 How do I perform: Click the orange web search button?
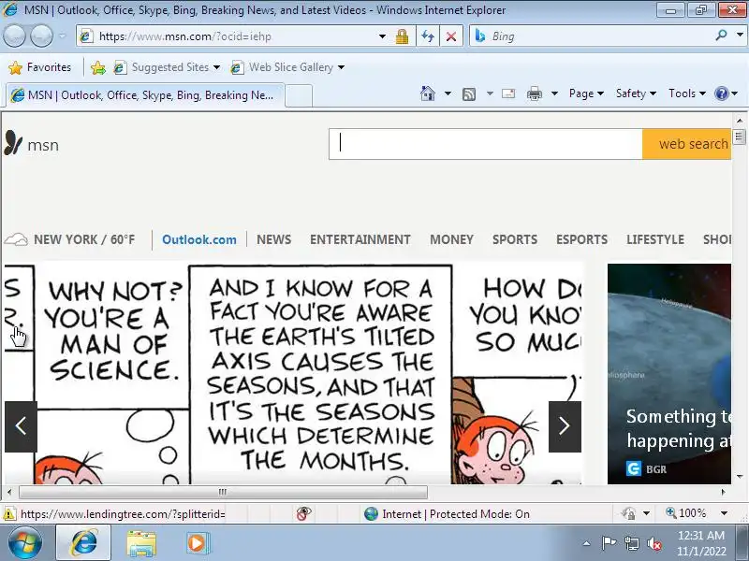687,144
